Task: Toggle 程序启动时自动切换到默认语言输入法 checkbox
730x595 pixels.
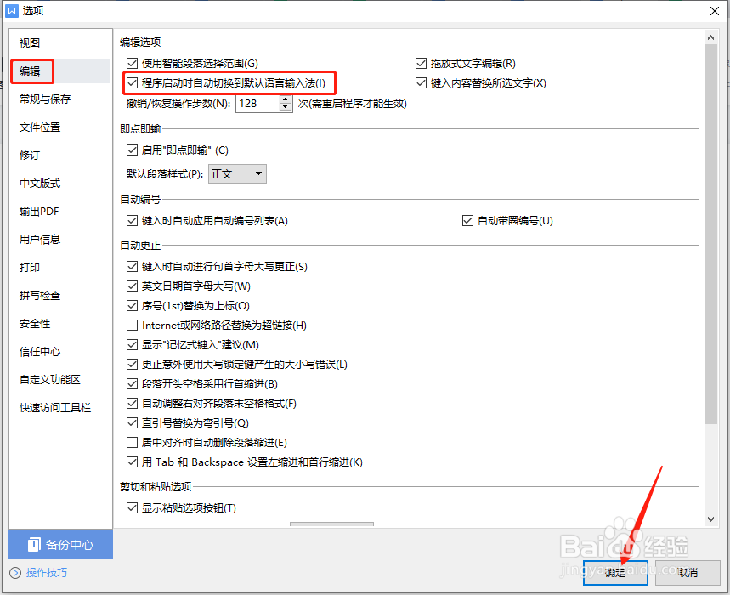Action: tap(133, 82)
